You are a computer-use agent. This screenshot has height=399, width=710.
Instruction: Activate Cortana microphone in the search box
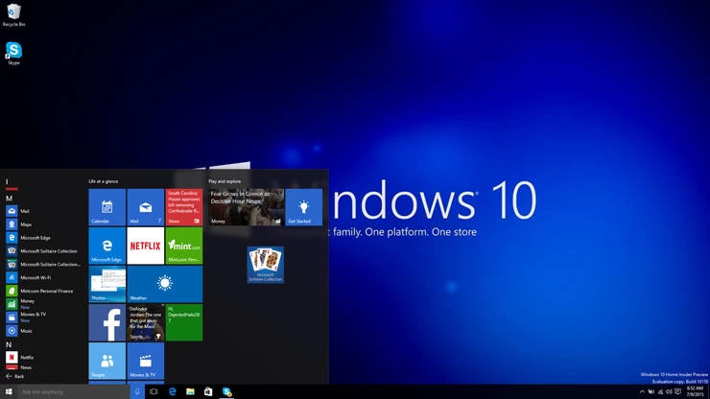(x=137, y=391)
